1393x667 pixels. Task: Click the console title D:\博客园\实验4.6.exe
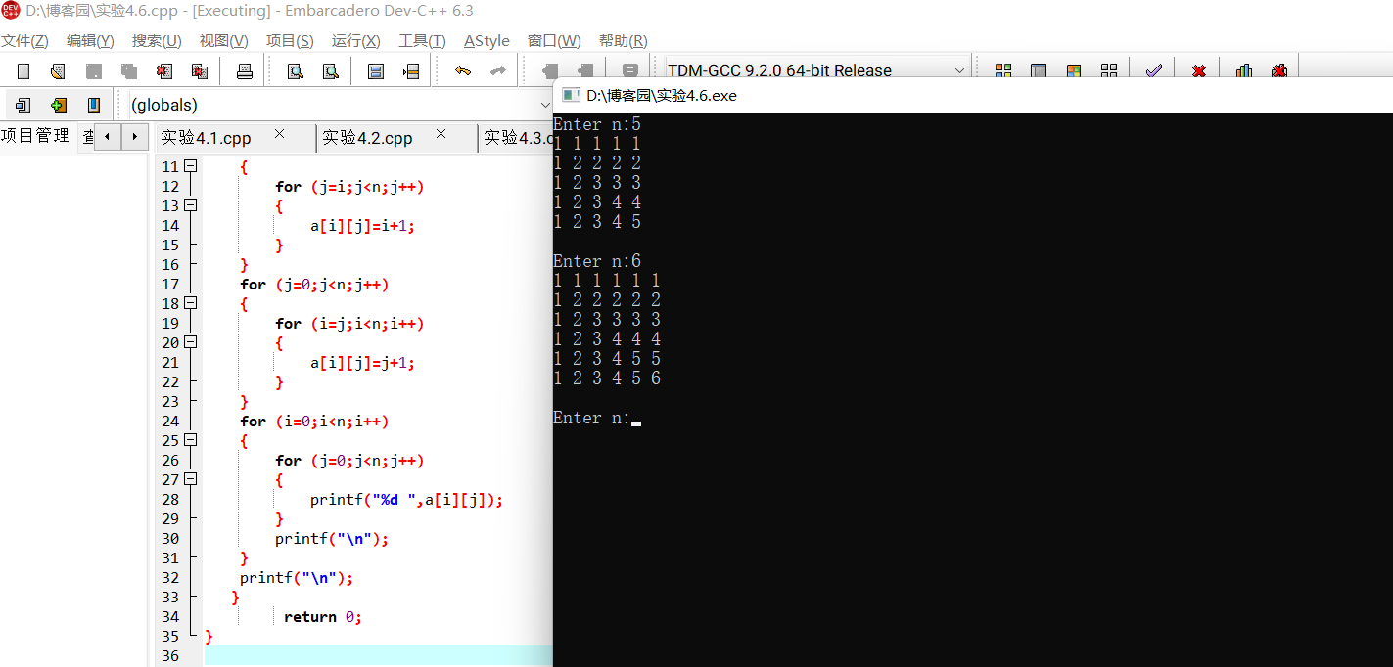662,95
